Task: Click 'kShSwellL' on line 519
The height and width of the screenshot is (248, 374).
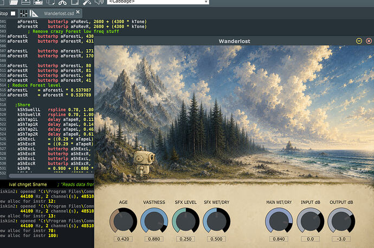Action: (x=29, y=110)
